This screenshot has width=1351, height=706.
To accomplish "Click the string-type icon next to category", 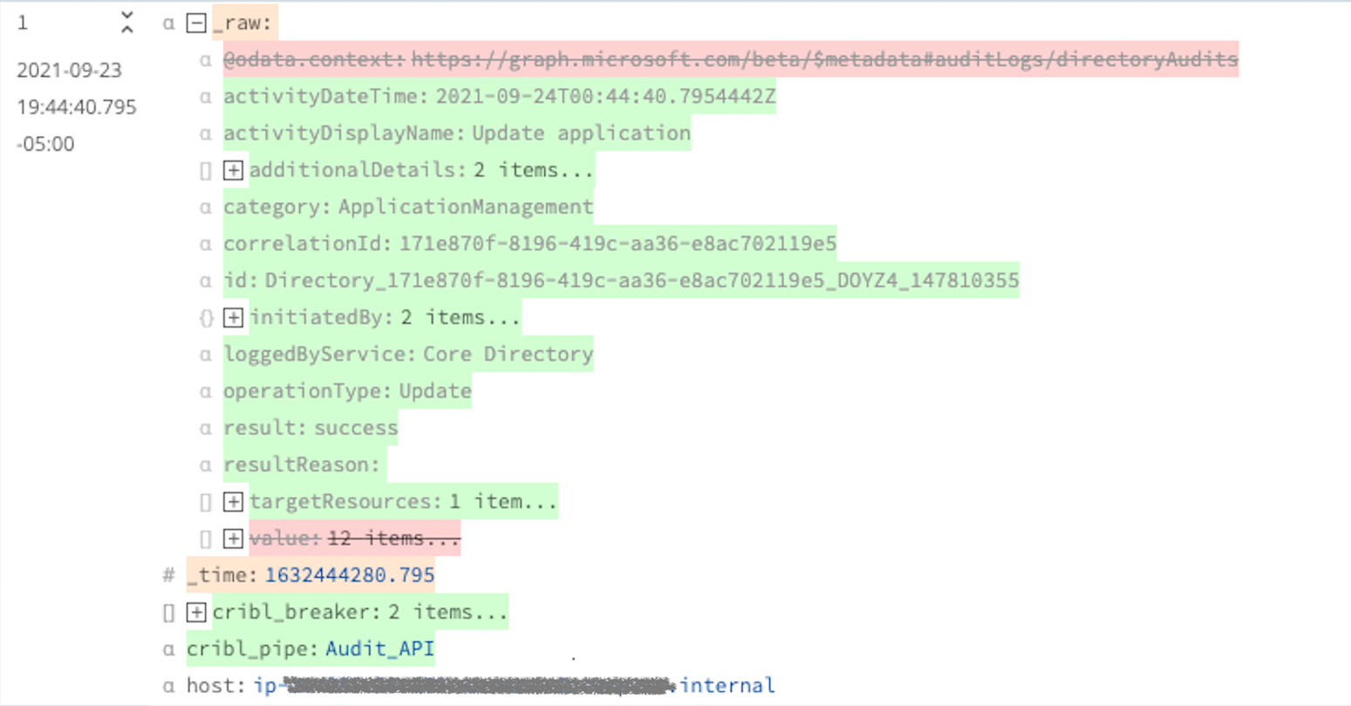I will click(x=206, y=207).
